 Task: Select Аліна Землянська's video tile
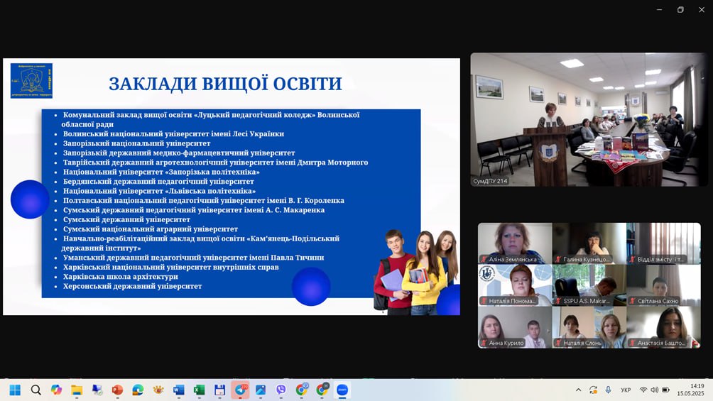tap(515, 243)
